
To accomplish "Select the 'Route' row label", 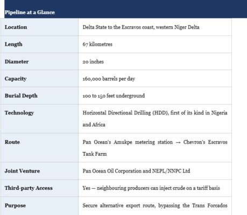I will [x=12, y=142].
